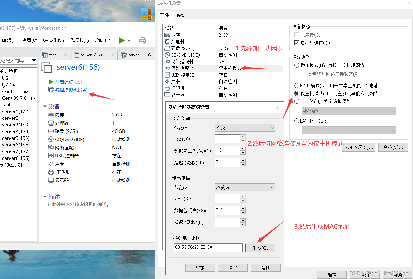Screen dimensions: 413x279
Task: Select 网络适配器 2 row in settings hardware list
Action: 224,68
